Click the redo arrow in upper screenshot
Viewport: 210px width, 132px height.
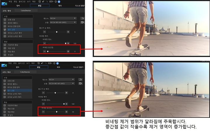[x=47, y=2]
